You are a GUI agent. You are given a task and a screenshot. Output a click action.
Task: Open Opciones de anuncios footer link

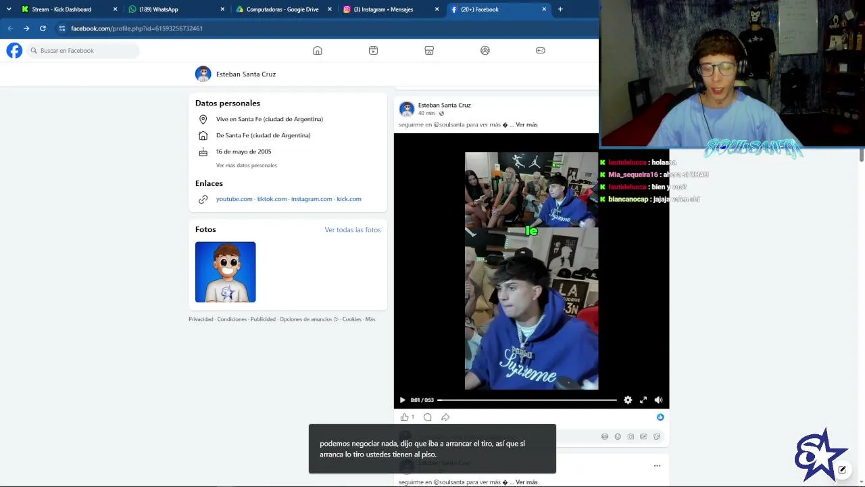coord(309,319)
